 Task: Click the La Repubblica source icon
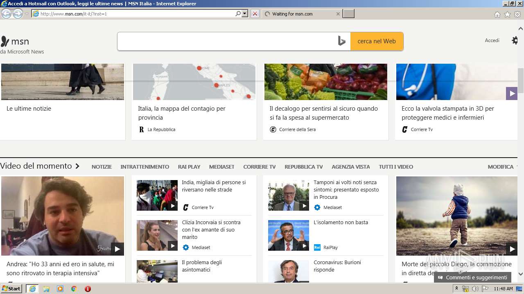[142, 129]
